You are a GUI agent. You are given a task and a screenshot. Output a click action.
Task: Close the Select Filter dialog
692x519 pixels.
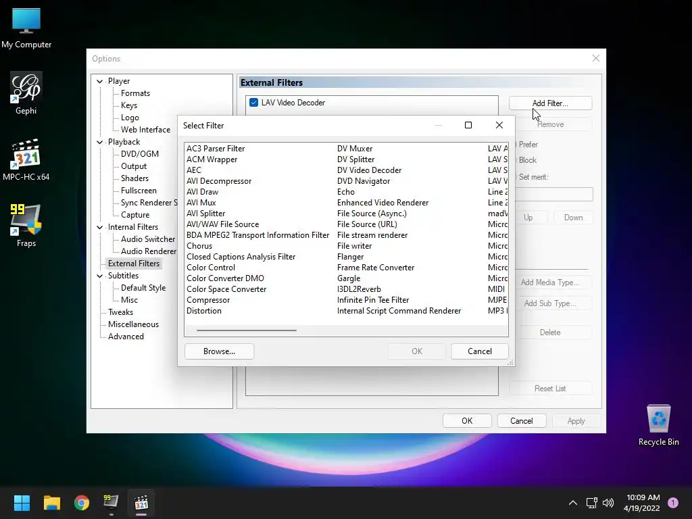coord(499,125)
